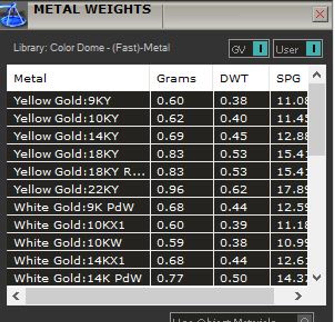335x322 pixels.
Task: Click the Metal Weights scale icon
Action: (13, 15)
